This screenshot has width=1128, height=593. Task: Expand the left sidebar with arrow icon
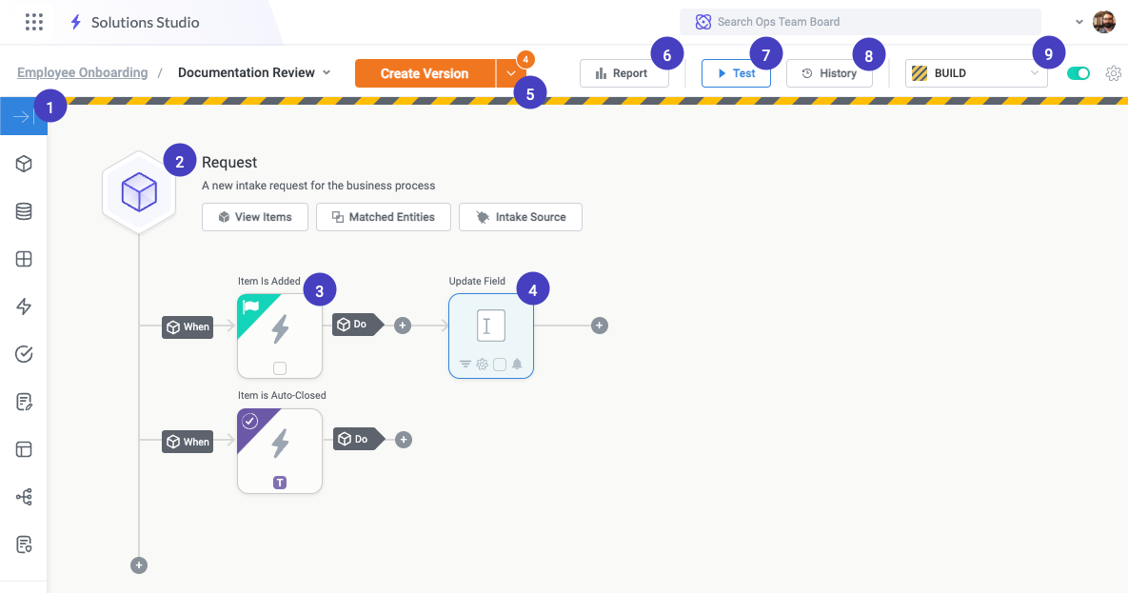click(23, 116)
